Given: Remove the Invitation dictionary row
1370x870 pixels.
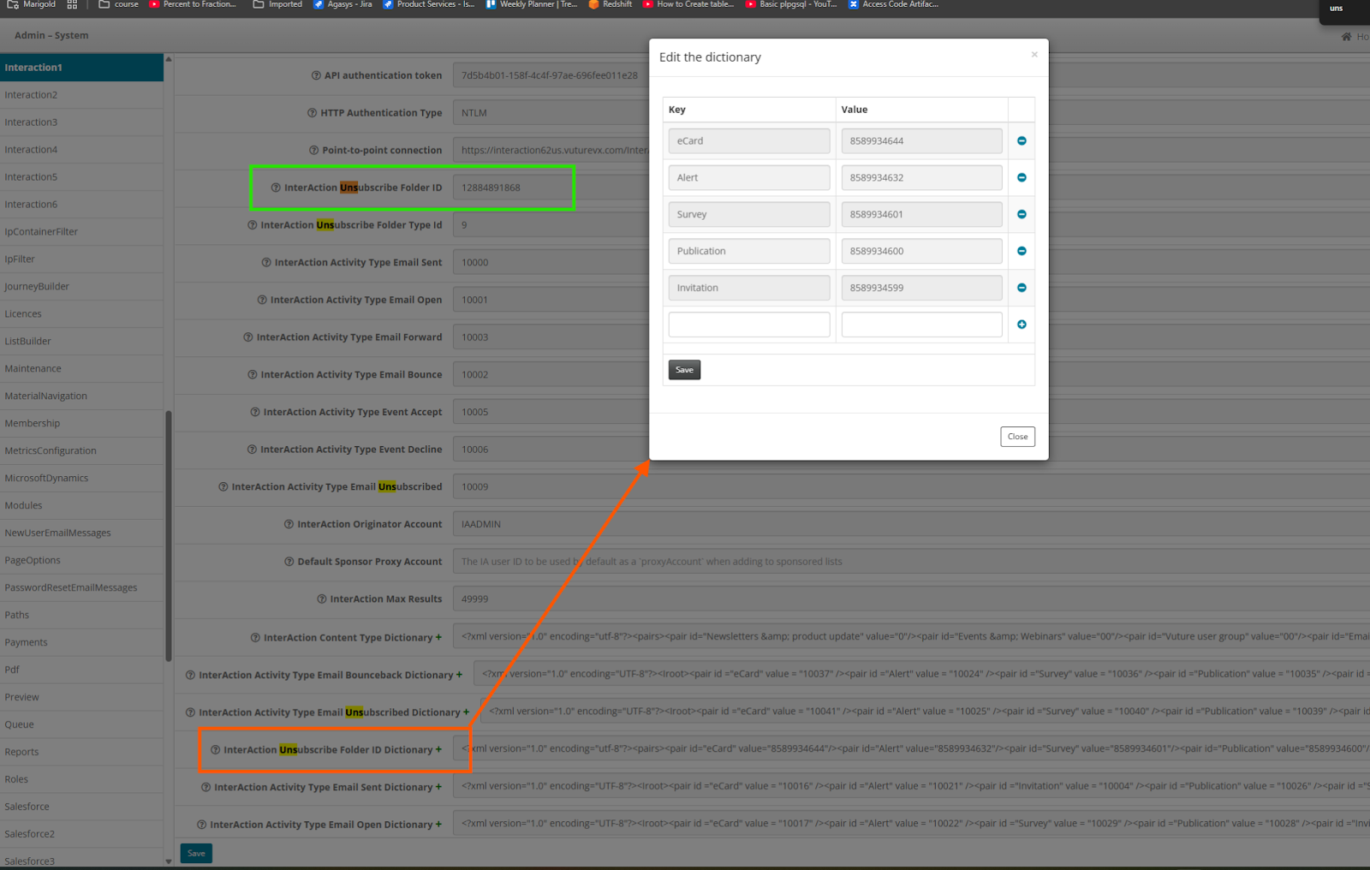Looking at the screenshot, I should click(1022, 288).
